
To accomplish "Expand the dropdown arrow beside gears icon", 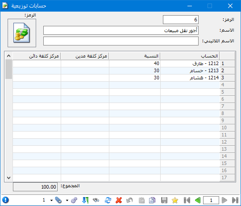I will (x=67, y=200).
